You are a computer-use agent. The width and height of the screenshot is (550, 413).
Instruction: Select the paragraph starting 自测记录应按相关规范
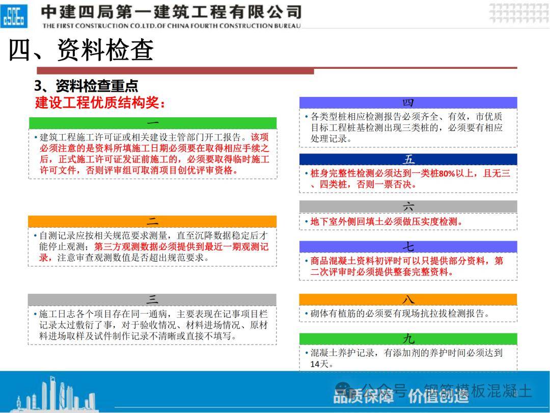point(153,247)
